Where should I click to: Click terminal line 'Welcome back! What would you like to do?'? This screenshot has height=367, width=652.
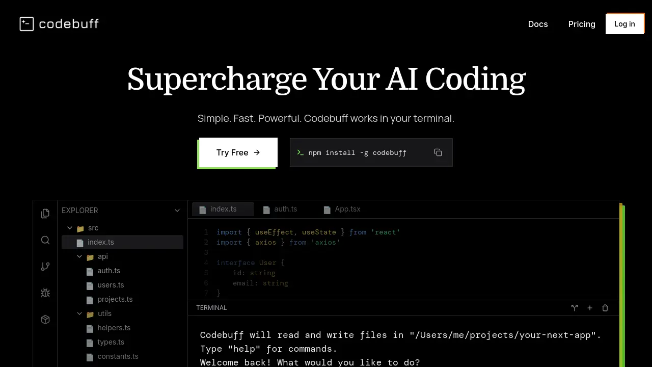pos(310,362)
